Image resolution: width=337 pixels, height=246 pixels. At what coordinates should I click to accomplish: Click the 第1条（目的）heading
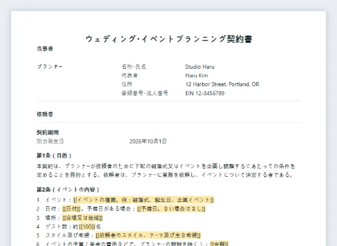[54, 156]
